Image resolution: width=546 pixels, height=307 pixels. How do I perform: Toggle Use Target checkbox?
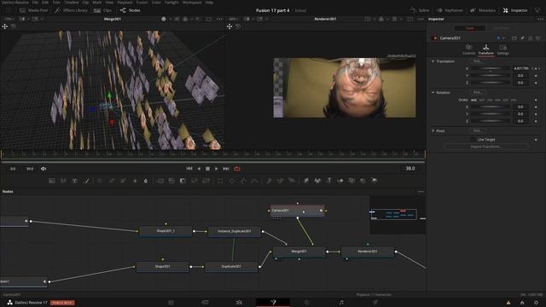point(473,140)
